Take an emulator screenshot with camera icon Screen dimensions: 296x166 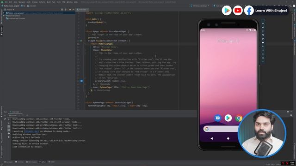pos(263,42)
